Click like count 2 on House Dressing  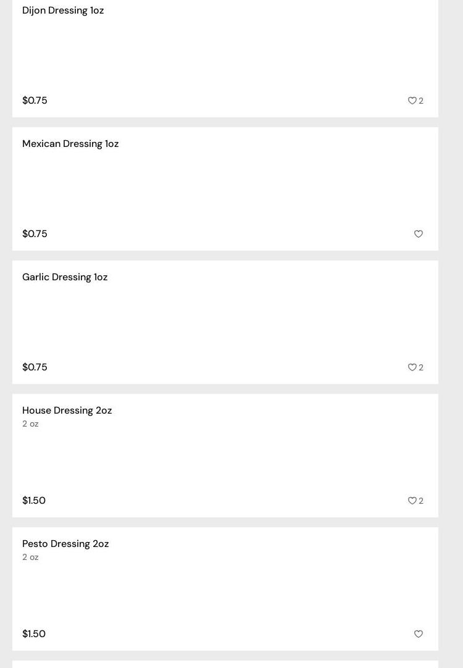(x=421, y=501)
